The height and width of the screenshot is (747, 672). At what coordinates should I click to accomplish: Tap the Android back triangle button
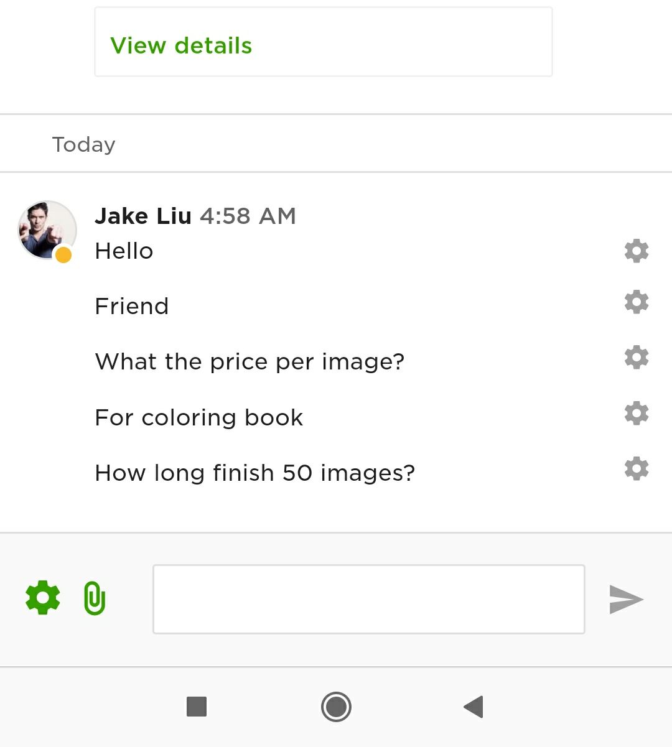(474, 707)
